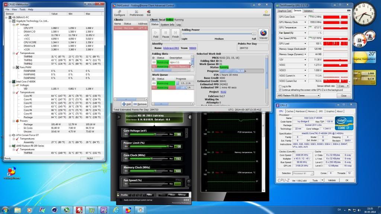Image resolution: width=381 pixels, height=214 pixels.
Task: Open Mainboard tab in CPU-Z
Action: point(301,111)
